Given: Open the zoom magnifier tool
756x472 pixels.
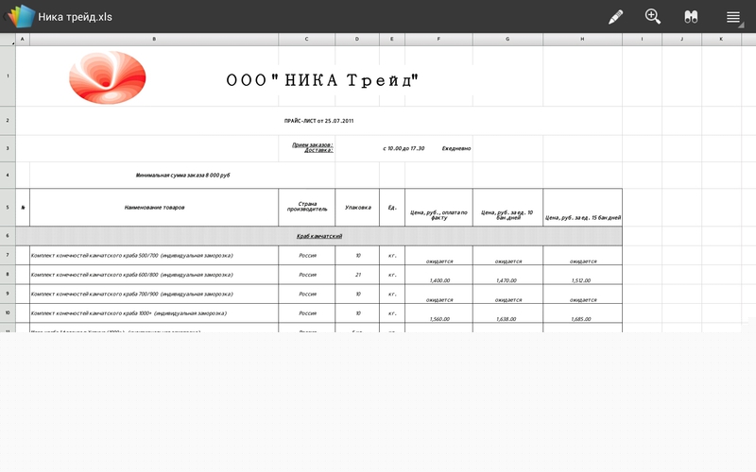Looking at the screenshot, I should pyautogui.click(x=653, y=16).
